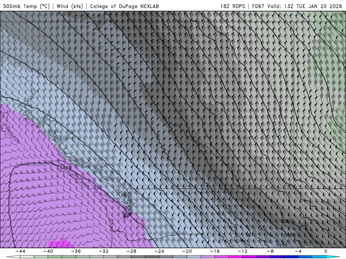
Task: Select the -12 color scale label
Action: (243, 251)
